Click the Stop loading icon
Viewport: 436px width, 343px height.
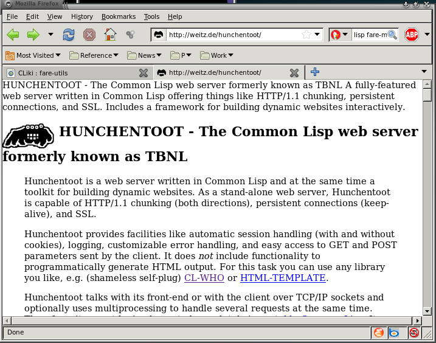click(89, 35)
